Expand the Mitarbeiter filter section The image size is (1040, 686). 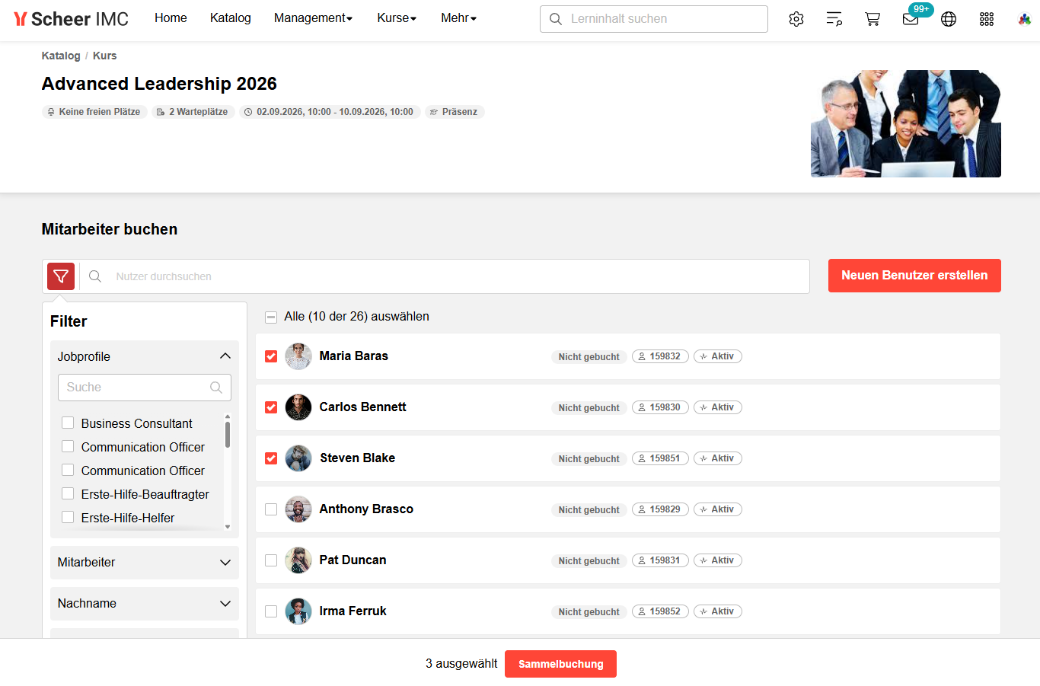click(x=145, y=562)
